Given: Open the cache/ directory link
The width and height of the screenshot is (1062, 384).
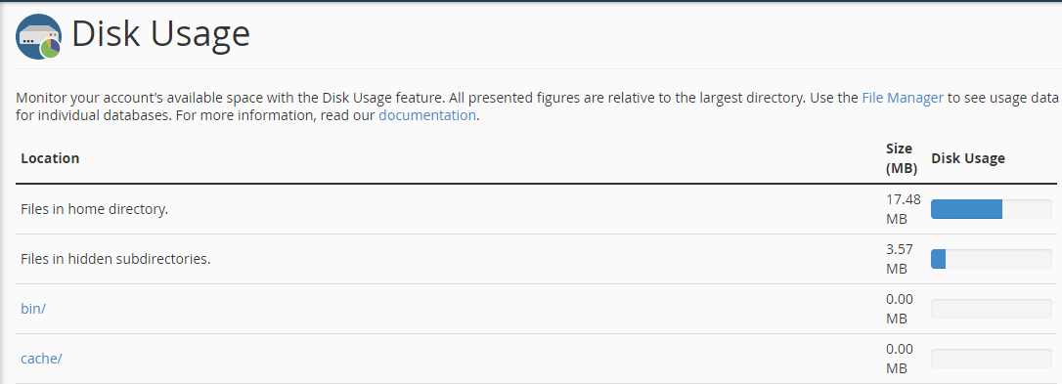Looking at the screenshot, I should [41, 359].
